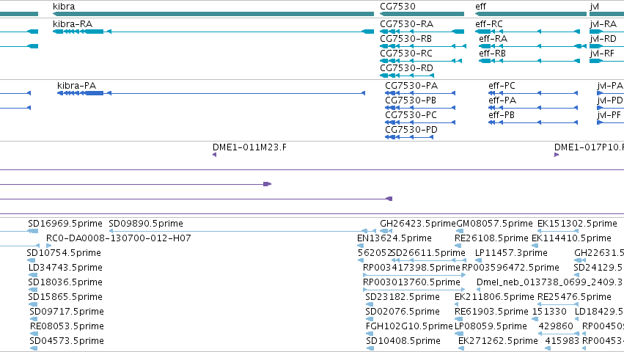624x352 pixels.
Task: Click the CG7530-RA transcript label
Action: tap(407, 24)
